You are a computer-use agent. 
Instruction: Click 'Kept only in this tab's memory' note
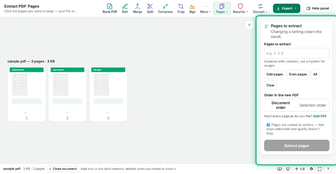pos(128,169)
